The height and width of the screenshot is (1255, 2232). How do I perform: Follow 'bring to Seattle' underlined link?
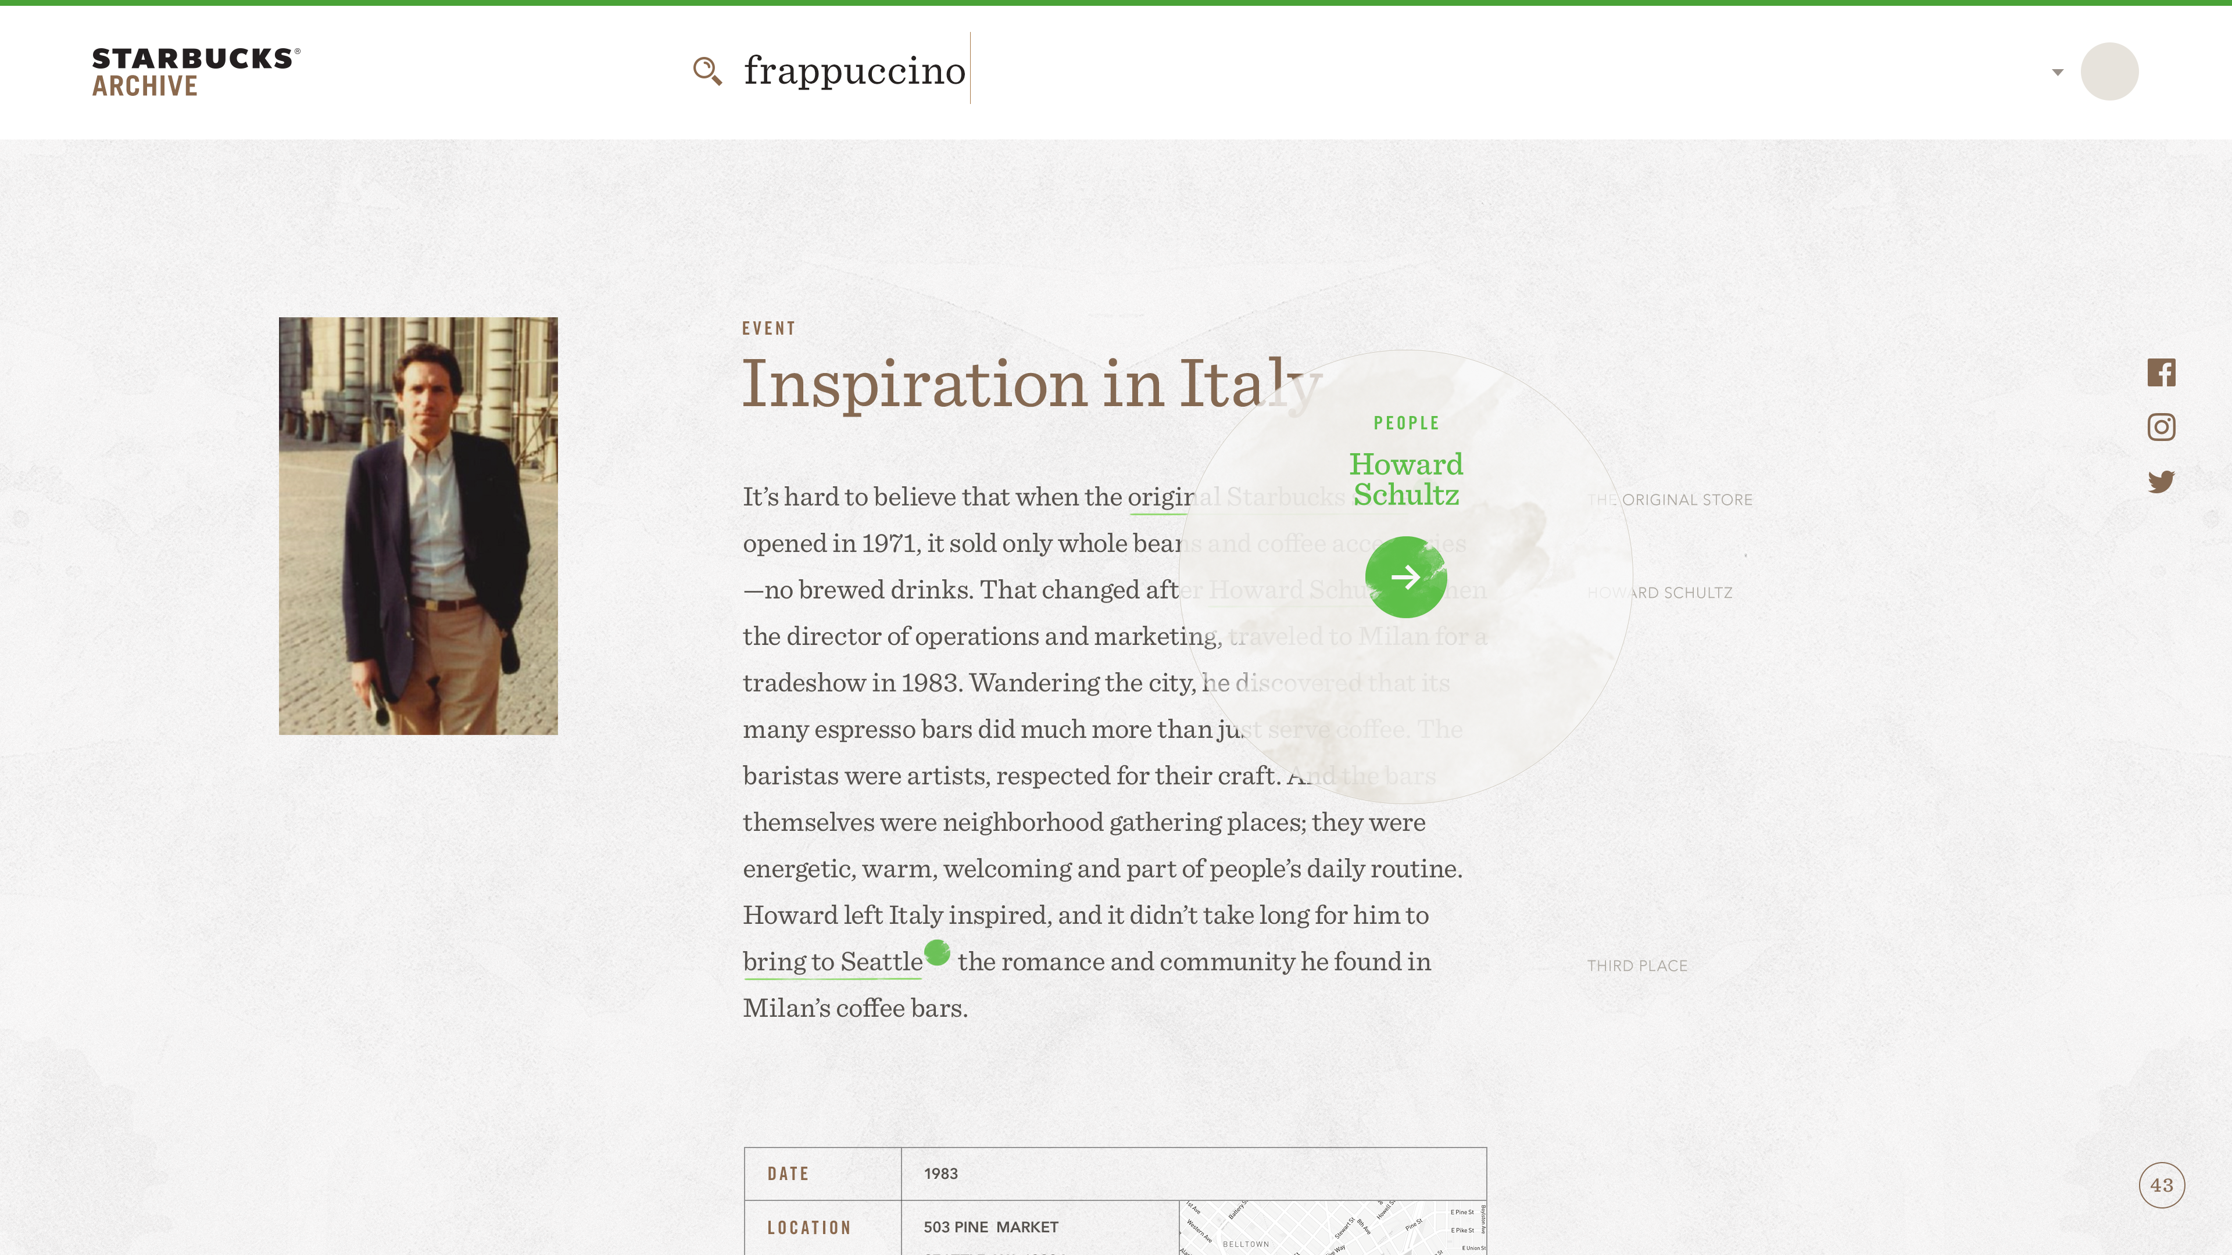833,962
